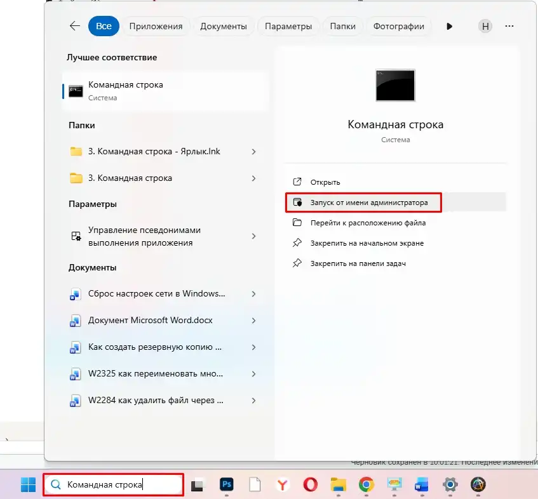Viewport: 538px width, 499px height.
Task: Open Microsoft Word from the taskbar
Action: click(x=421, y=484)
